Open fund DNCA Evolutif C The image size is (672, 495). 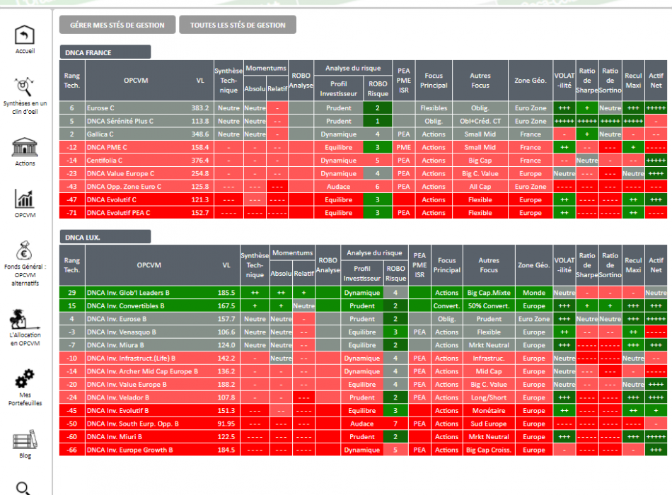pos(112,199)
